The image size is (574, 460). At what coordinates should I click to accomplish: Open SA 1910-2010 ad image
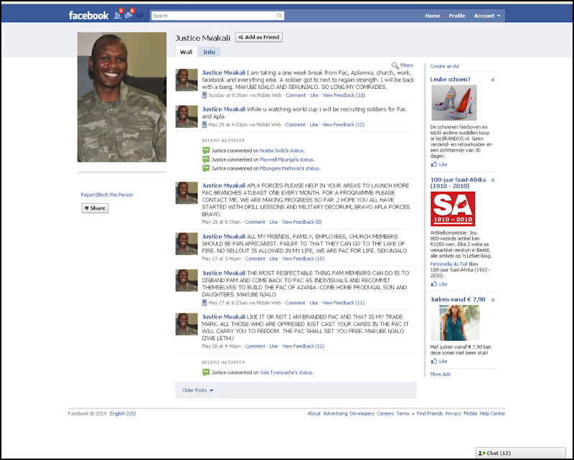coord(453,209)
